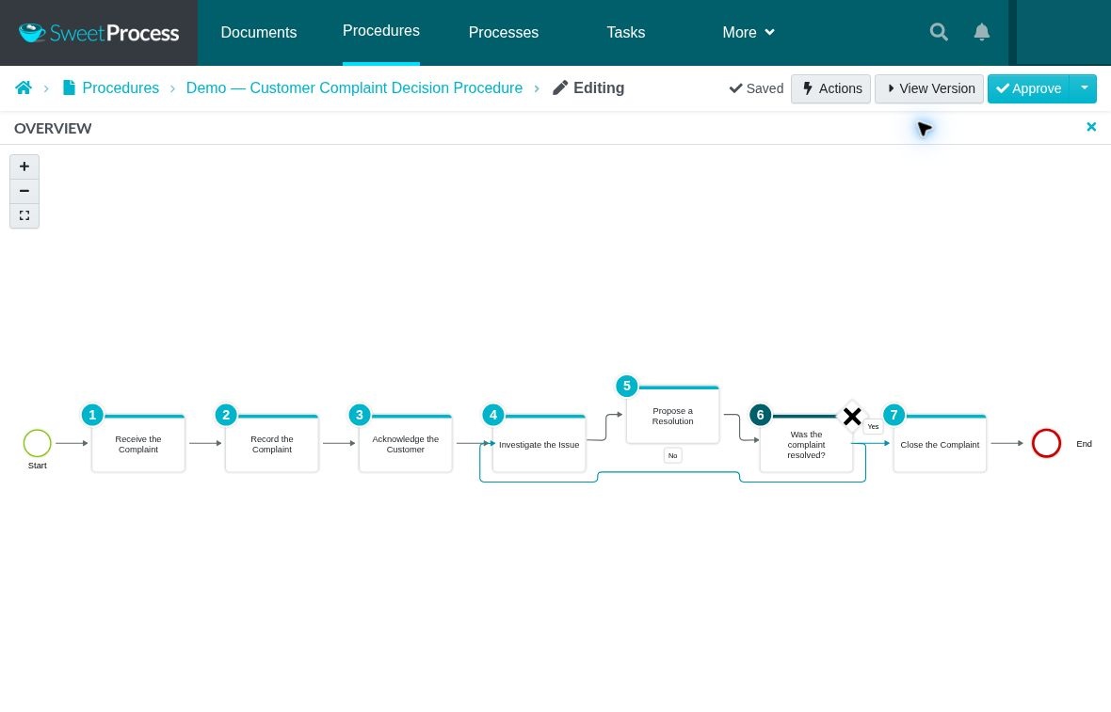Open the notifications bell
This screenshot has width=1111, height=712.
(x=981, y=32)
